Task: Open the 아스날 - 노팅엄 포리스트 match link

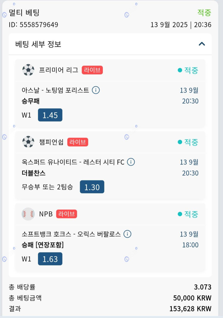Action: (55, 90)
